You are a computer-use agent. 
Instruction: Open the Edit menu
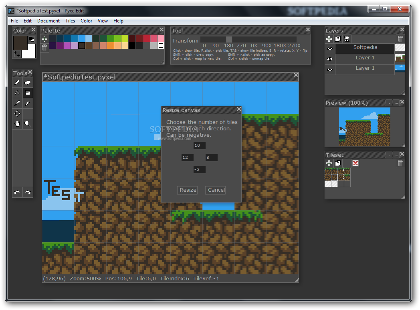click(28, 20)
